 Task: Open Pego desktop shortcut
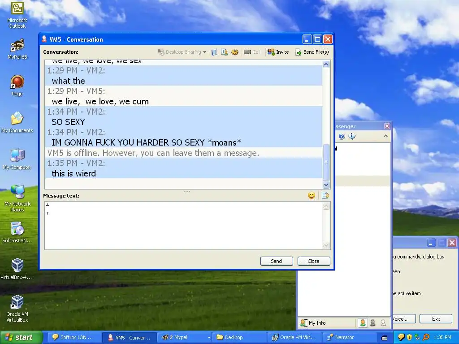(x=17, y=86)
